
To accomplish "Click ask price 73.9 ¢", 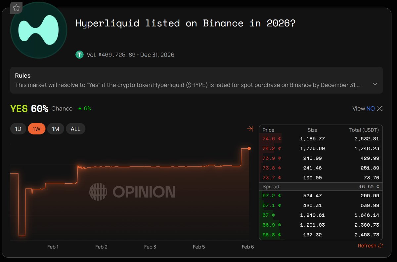I will coord(272,158).
